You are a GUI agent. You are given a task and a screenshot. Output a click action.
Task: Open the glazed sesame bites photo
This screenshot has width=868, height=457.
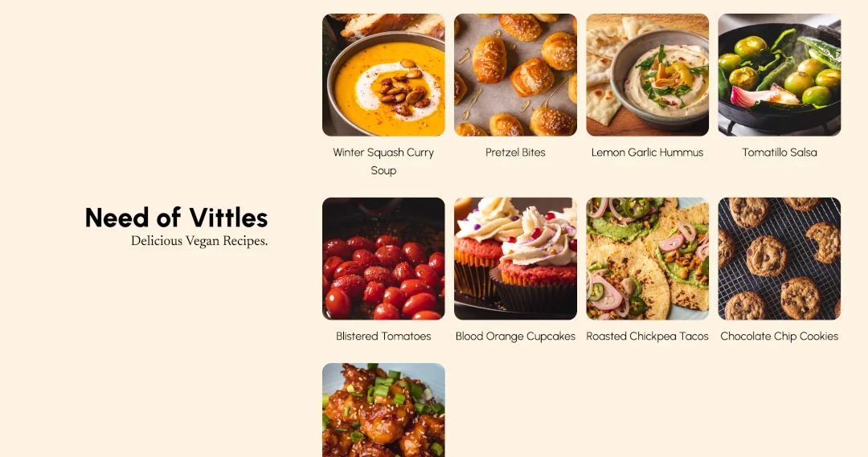[x=383, y=410]
